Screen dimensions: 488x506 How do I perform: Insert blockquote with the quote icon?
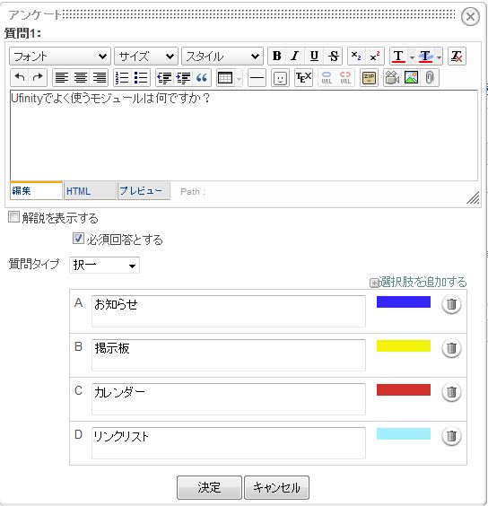[202, 78]
